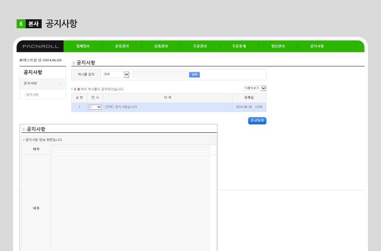Open the 전시 Y dropdown in row 1
381x251 pixels.
[x=95, y=107]
